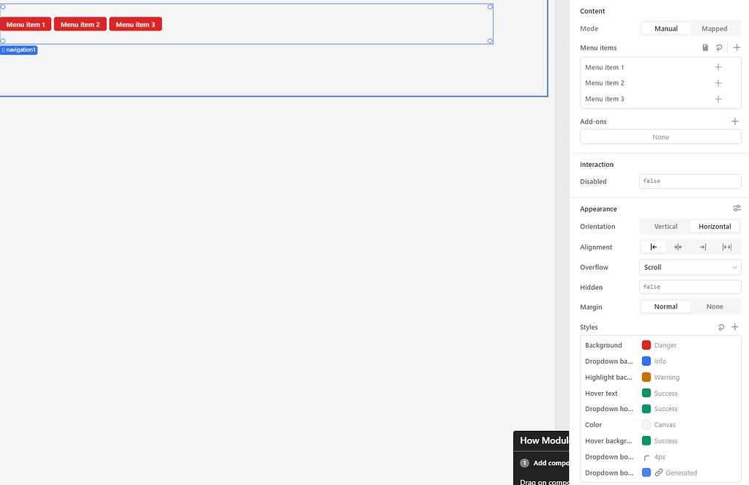Screen dimensions: 749x485
Task: Open Appearance advanced settings via sliders icon
Action: pos(737,208)
